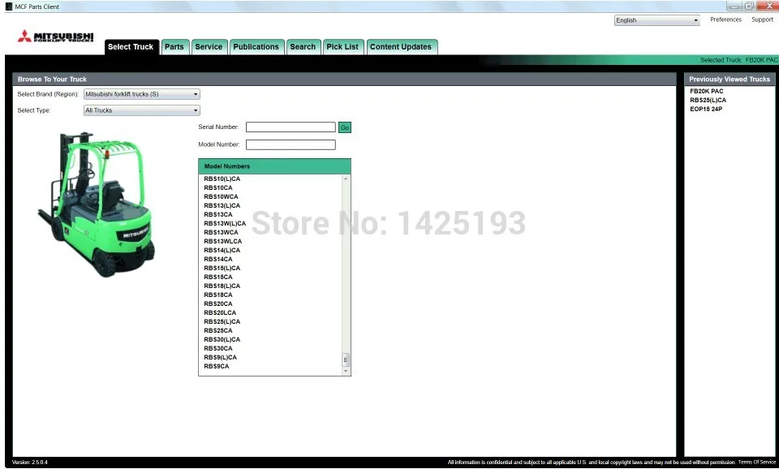Open the Terms Of Service link
This screenshot has width=779, height=469.
[x=756, y=462]
